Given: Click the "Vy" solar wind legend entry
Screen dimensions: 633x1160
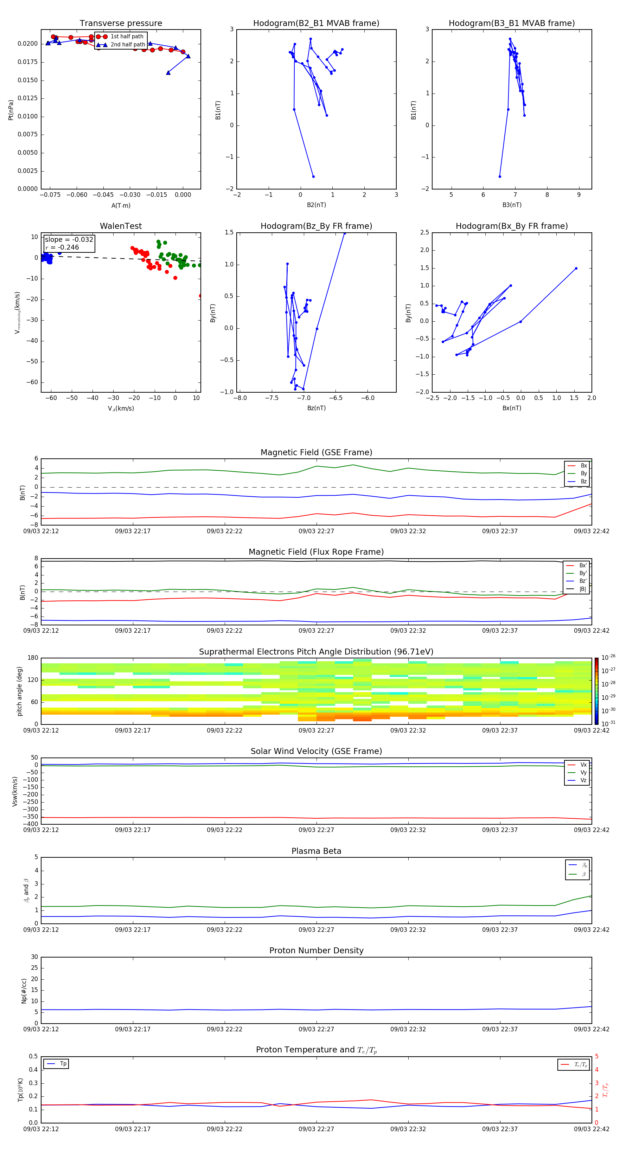Looking at the screenshot, I should coord(577,773).
